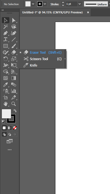This screenshot has width=110, height=194.
Task: Swap fill and stroke colors
Action: click(x=15, y=111)
